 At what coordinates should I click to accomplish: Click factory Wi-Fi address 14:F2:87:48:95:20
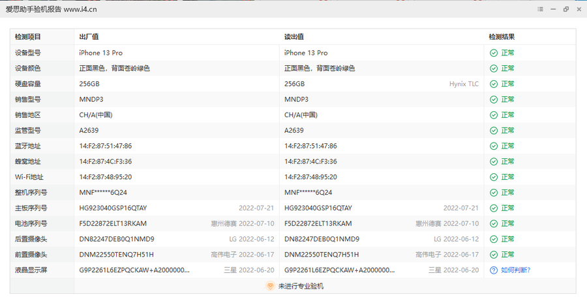pos(105,177)
